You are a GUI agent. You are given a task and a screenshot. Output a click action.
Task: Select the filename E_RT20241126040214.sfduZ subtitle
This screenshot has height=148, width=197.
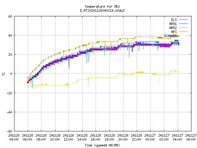tap(102, 10)
